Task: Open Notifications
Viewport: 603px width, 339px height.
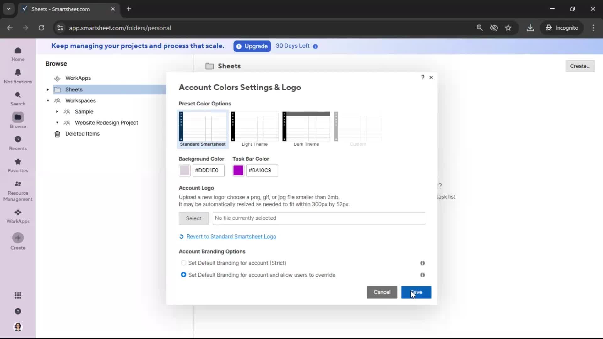Action: 18,75
